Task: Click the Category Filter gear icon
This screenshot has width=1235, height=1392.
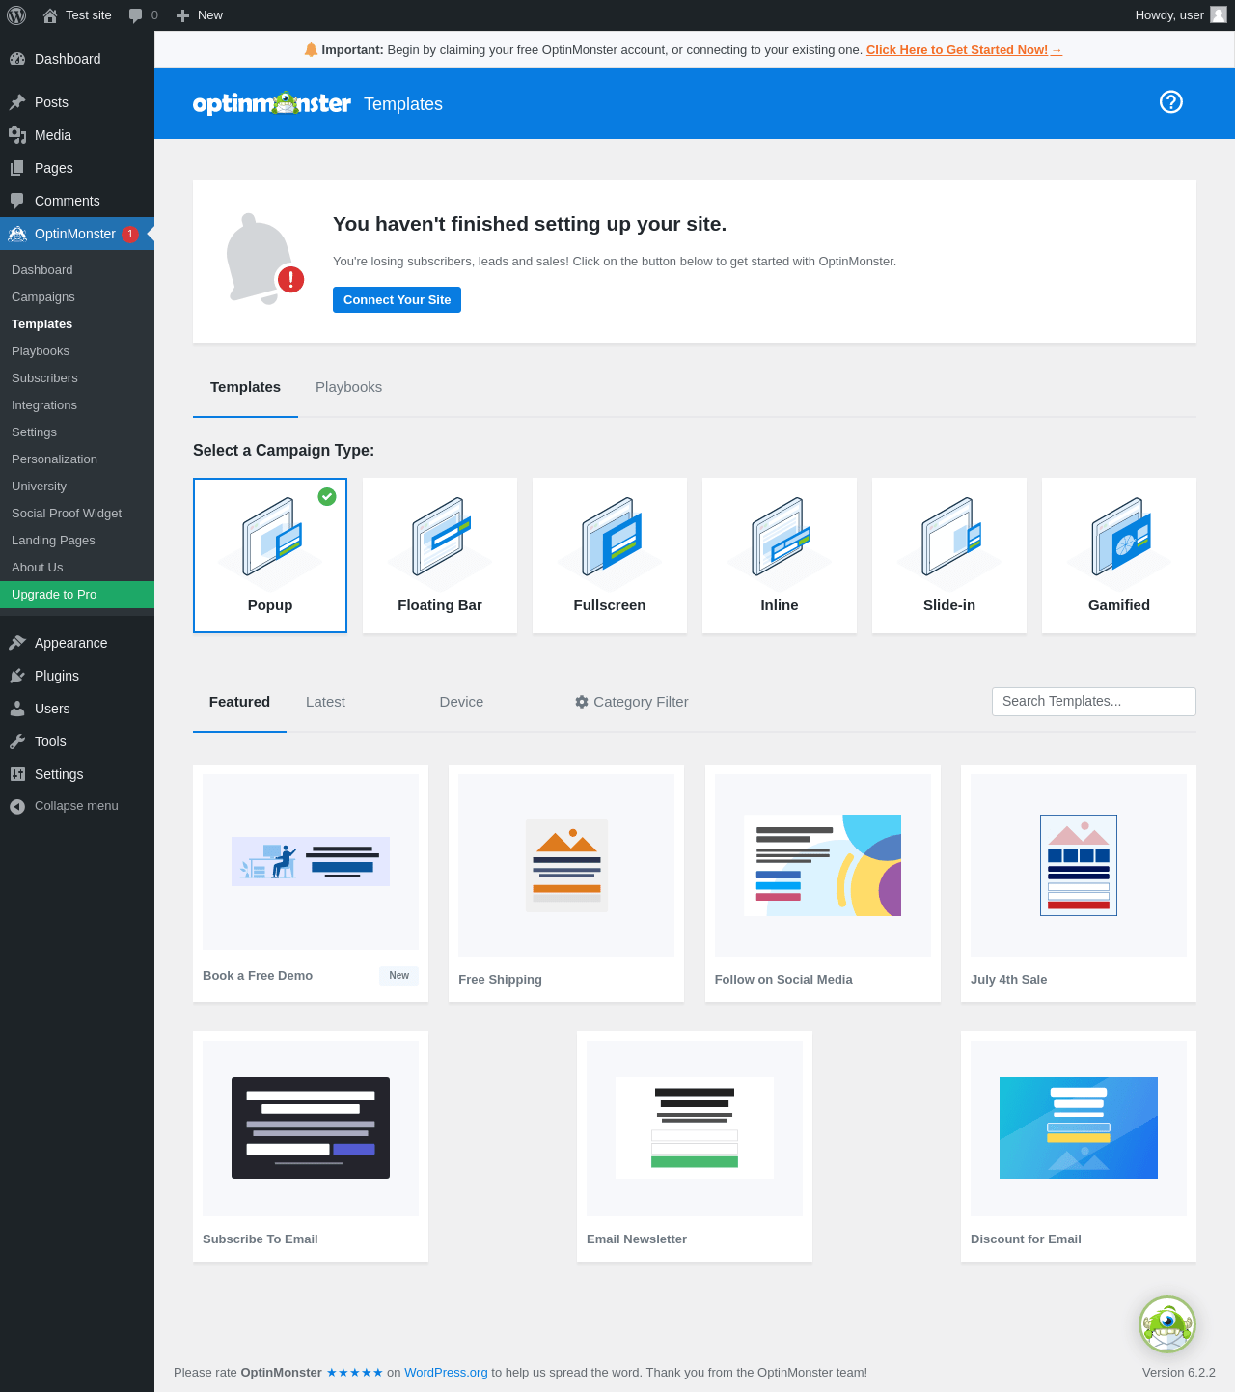Action: click(x=582, y=702)
